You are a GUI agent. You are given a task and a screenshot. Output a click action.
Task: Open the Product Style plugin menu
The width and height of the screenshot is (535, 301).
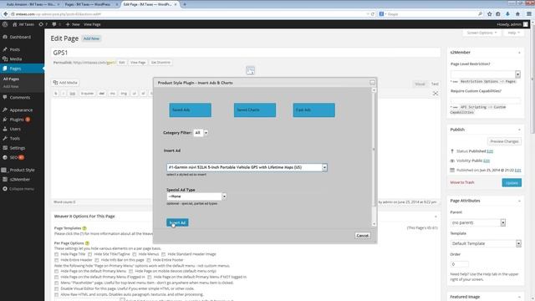click(22, 170)
